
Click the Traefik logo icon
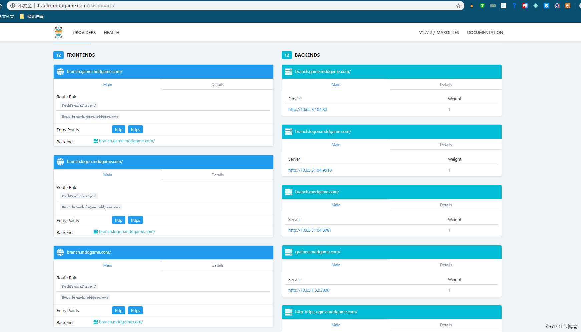(x=59, y=32)
